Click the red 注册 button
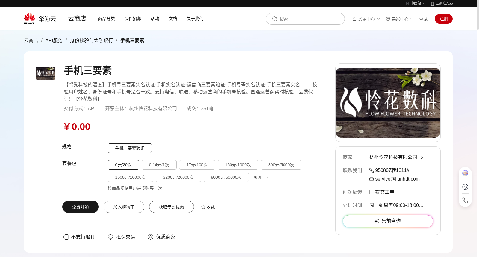The image size is (479, 257). tap(444, 19)
